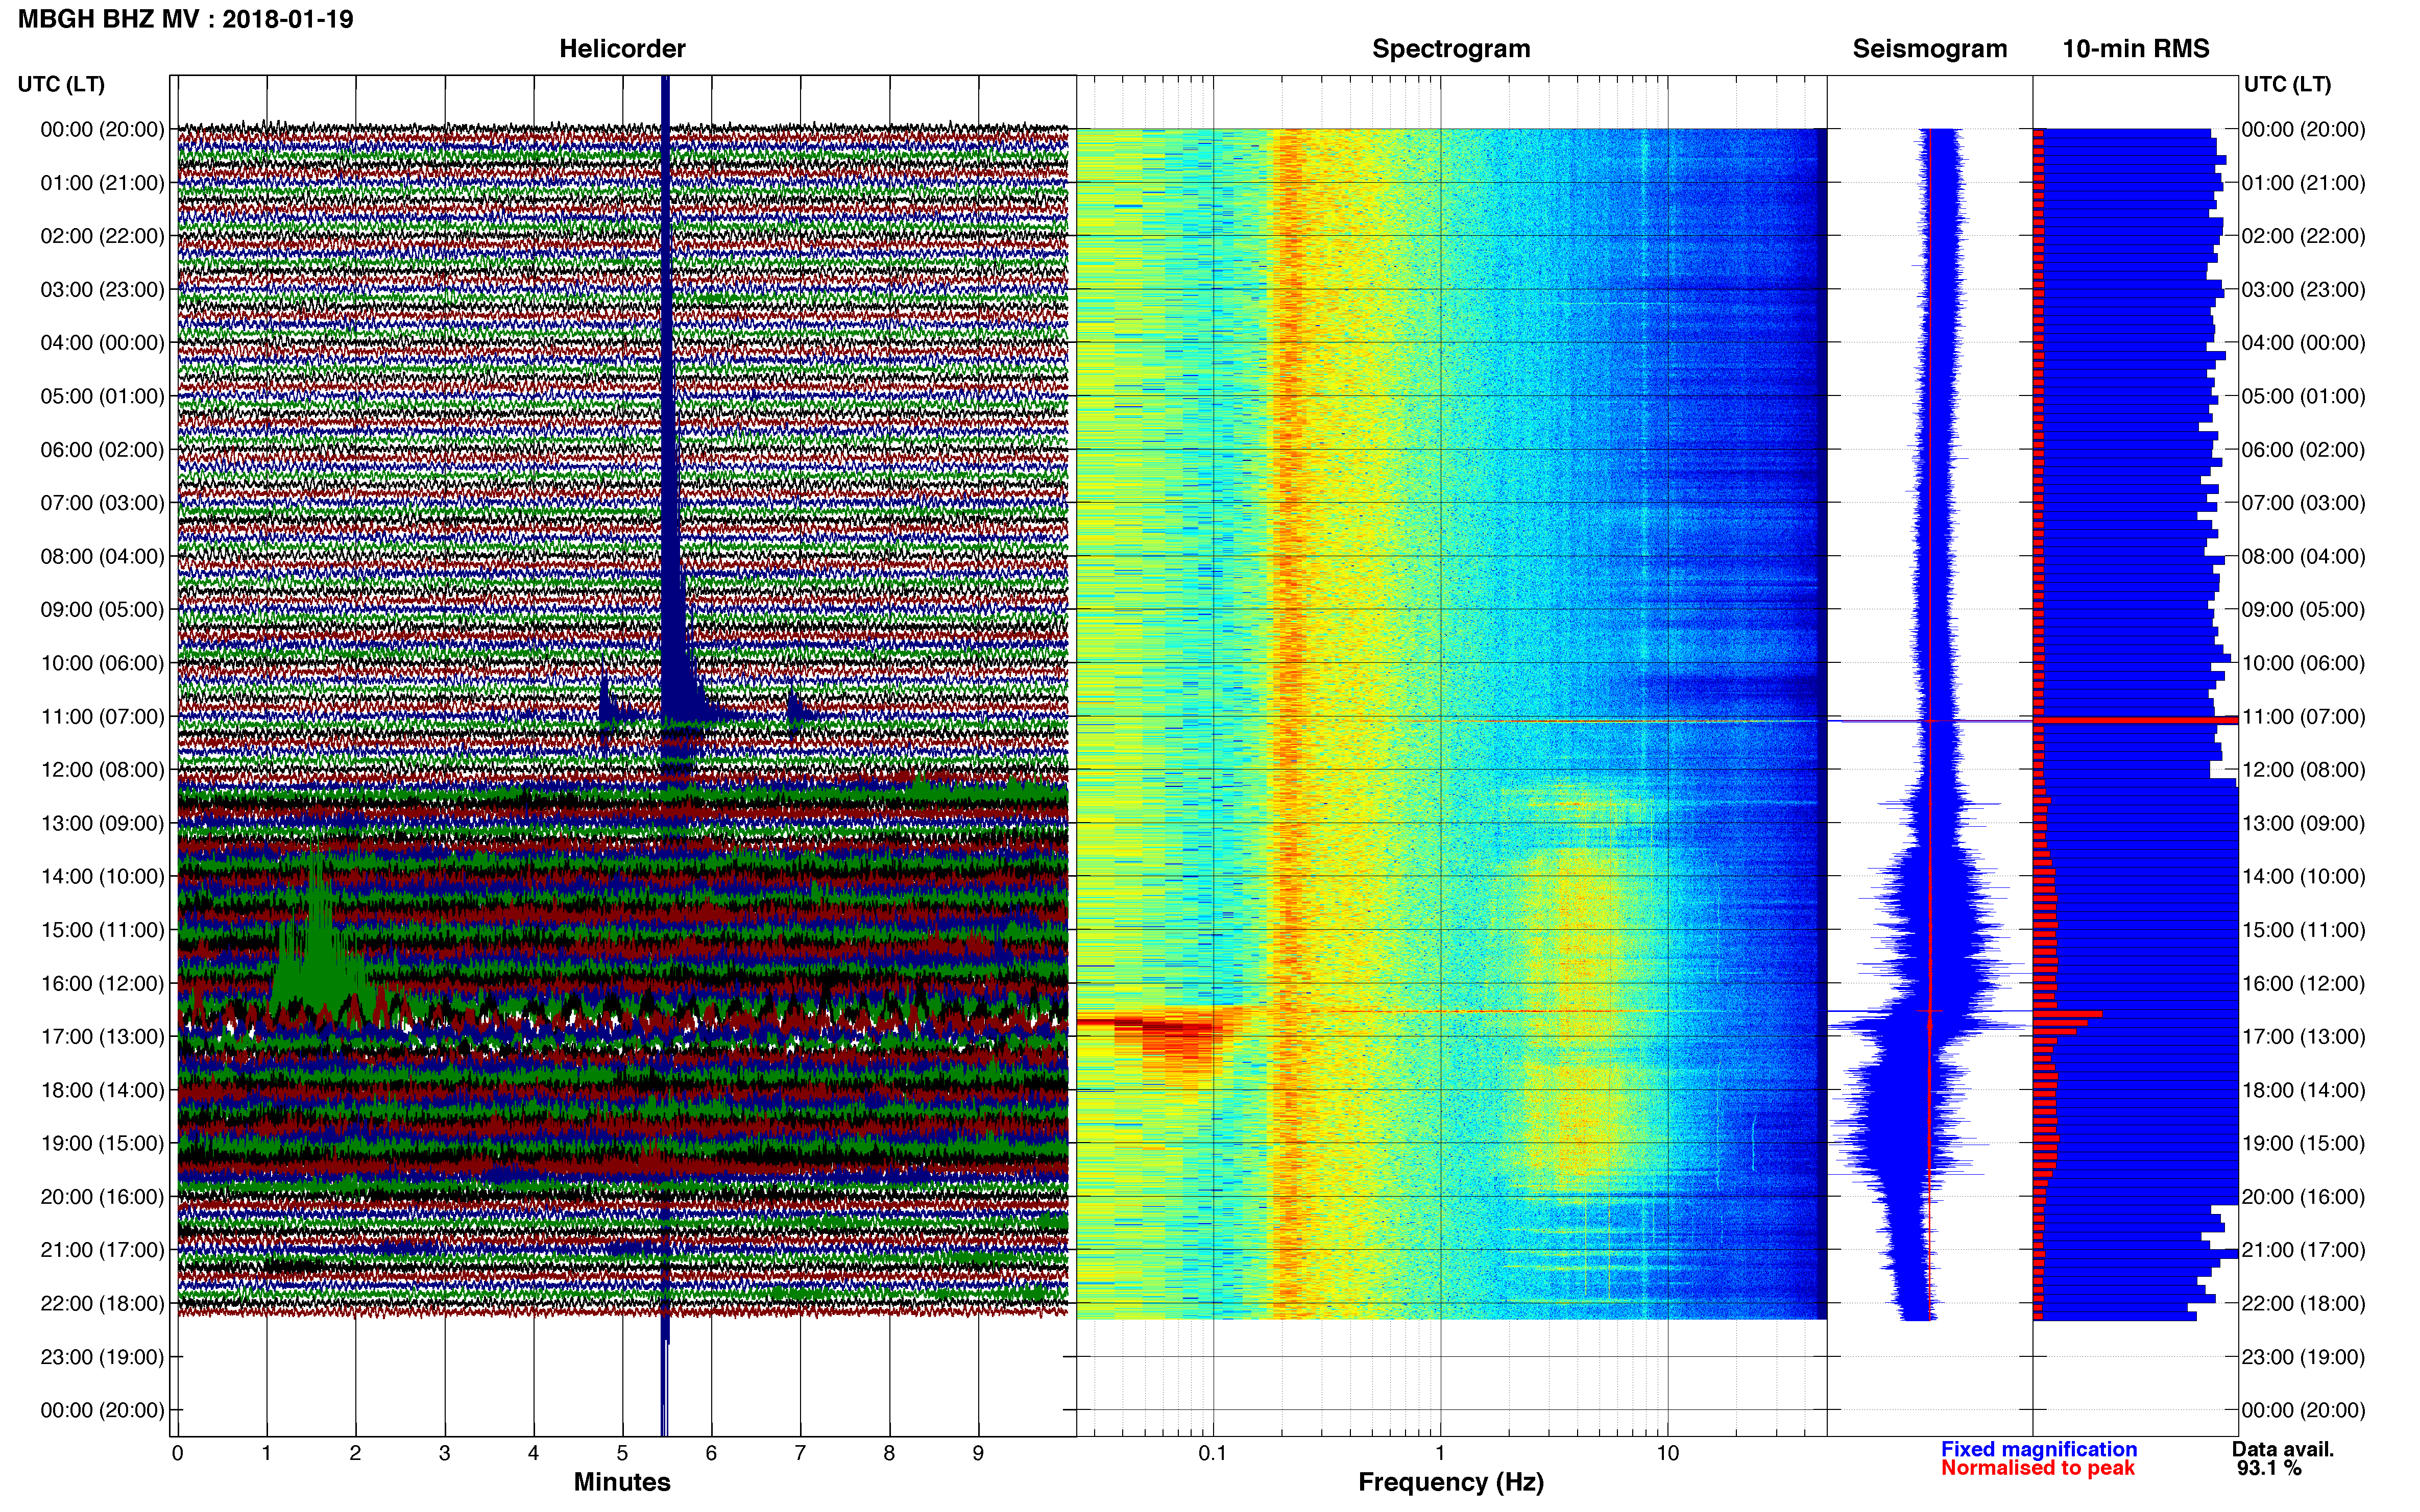Click the left '22:00 (18:00)' time label
Image resolution: width=2420 pixels, height=1512 pixels.
102,1304
